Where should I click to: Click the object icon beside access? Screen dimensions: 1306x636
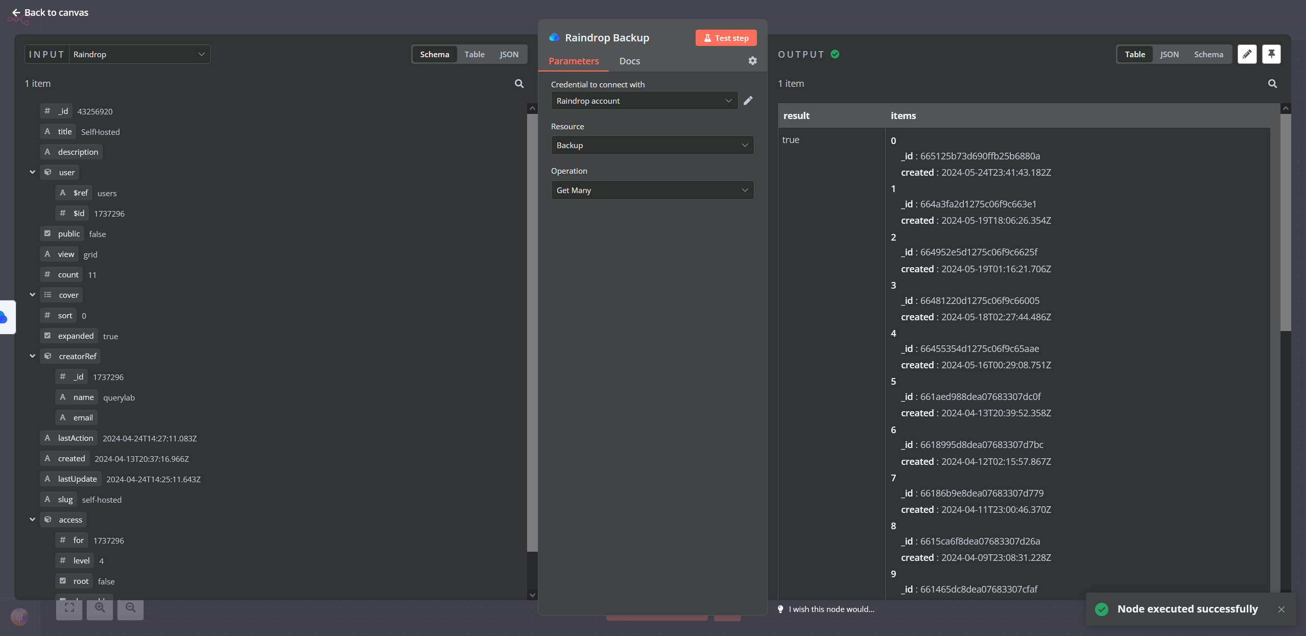tap(48, 520)
